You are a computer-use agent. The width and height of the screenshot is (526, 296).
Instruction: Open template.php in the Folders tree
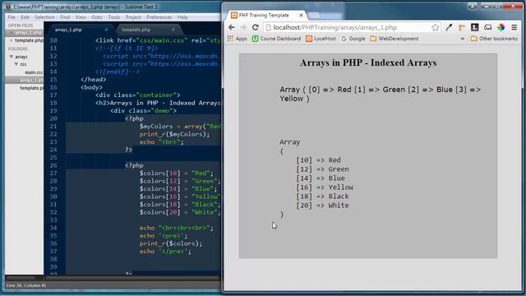[x=31, y=88]
